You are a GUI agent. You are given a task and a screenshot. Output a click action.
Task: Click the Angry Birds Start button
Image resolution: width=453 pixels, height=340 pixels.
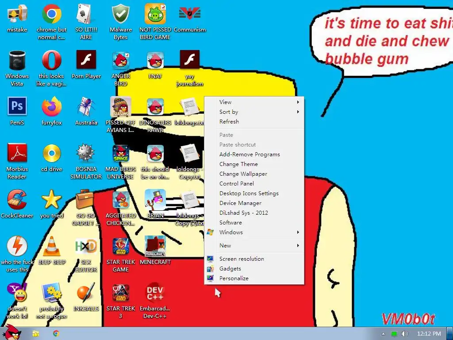pos(12,332)
